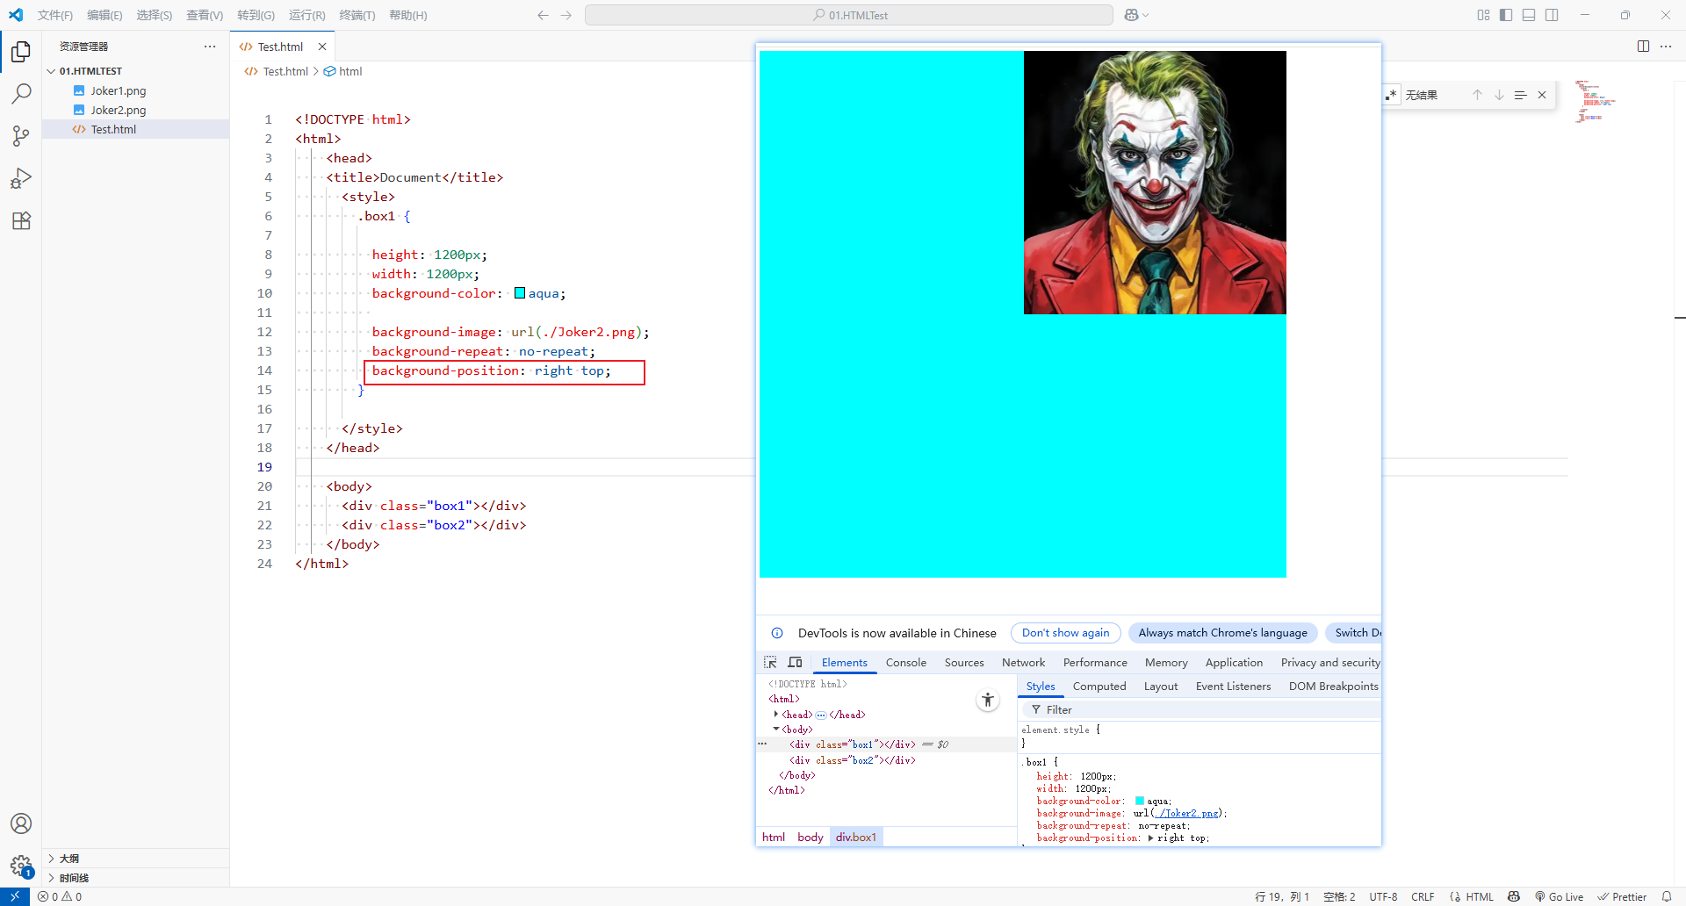Click the Go Live status bar button

(x=1559, y=896)
